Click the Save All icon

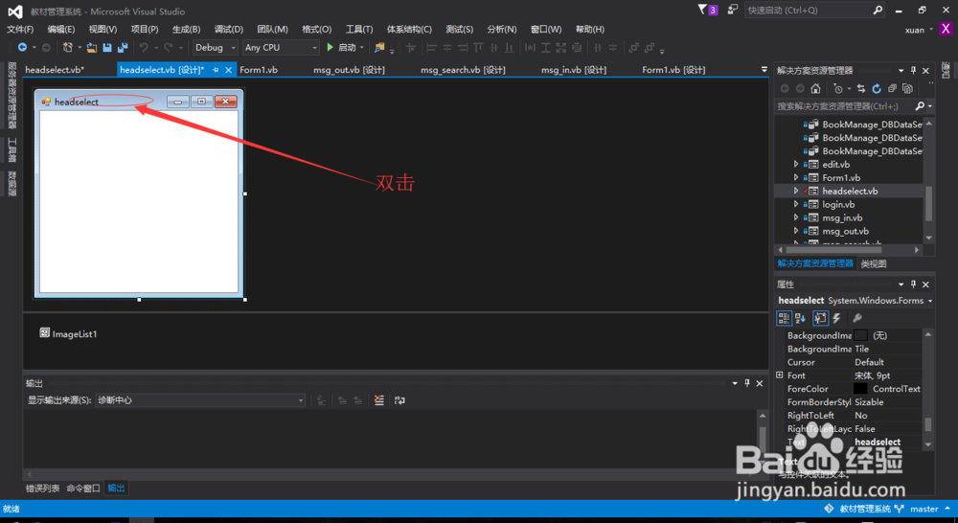click(123, 47)
